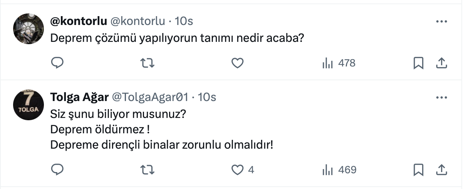Bookmark the @kontorlu tweet
Image resolution: width=466 pixels, height=189 pixels.
(x=418, y=63)
